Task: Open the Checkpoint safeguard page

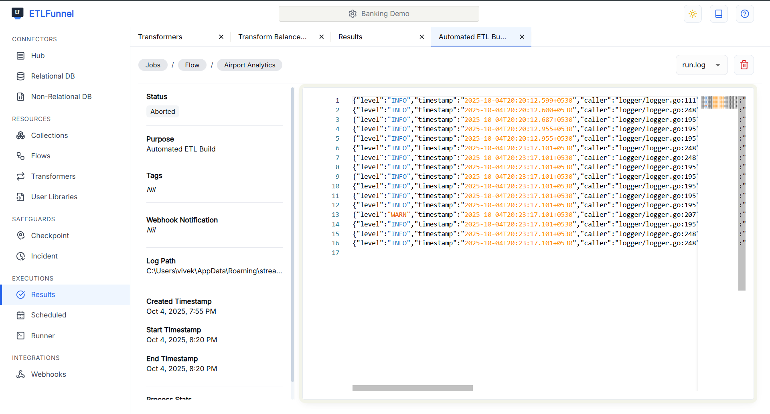Action: [50, 235]
